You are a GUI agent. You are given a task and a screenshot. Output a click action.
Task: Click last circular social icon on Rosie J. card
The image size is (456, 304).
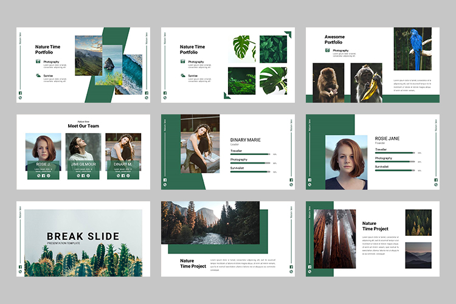pos(49,176)
